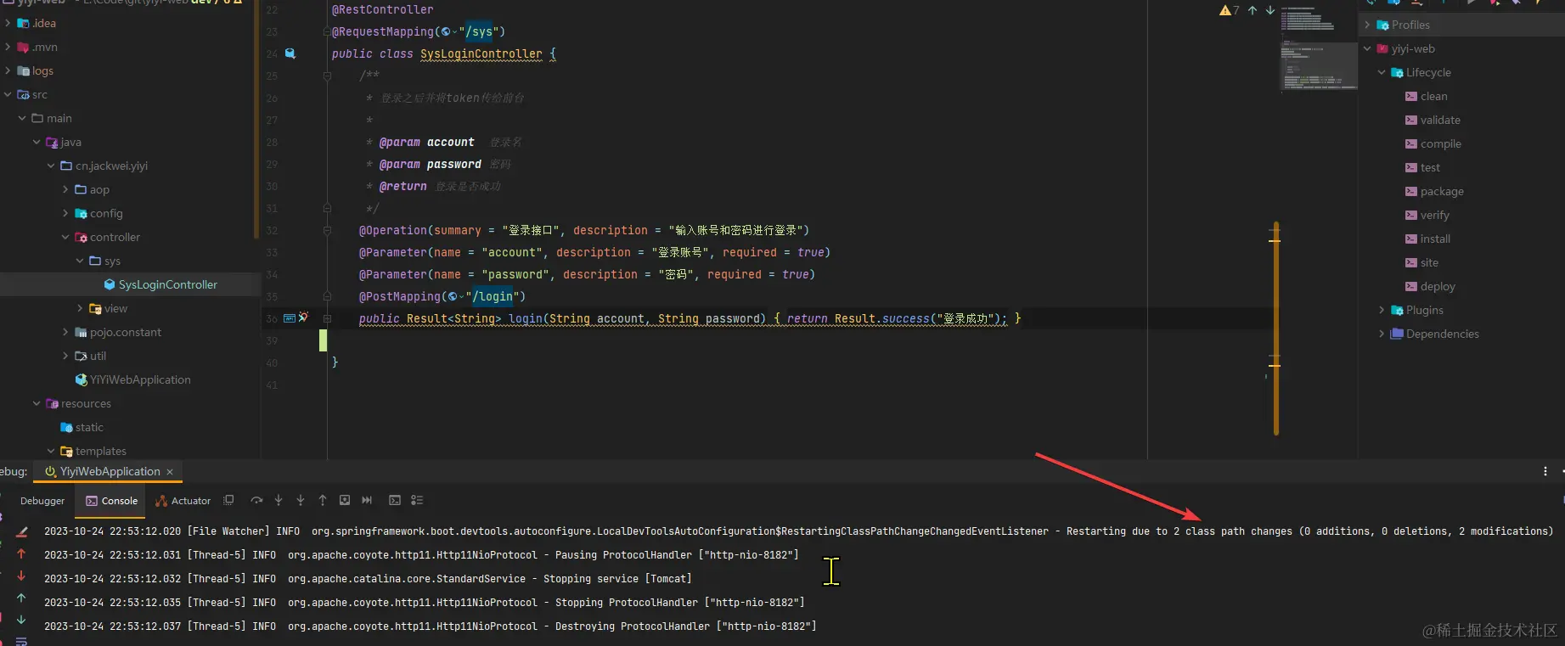This screenshot has width=1565, height=646.
Task: Collapse the yiyi-web Maven project node
Action: tap(1367, 48)
